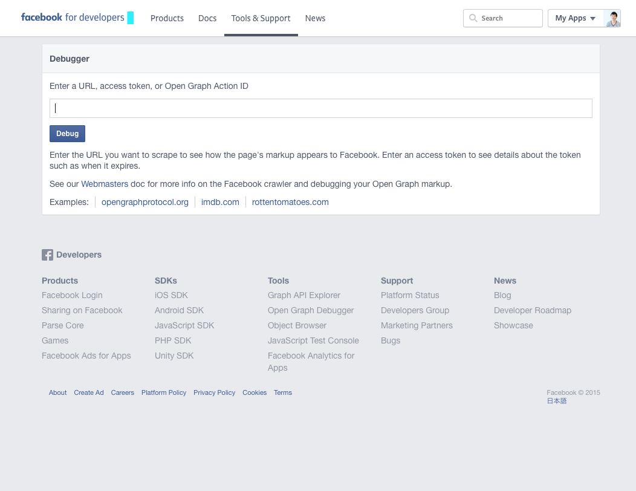Open the Blog link
Image resolution: width=636 pixels, height=491 pixels.
502,296
